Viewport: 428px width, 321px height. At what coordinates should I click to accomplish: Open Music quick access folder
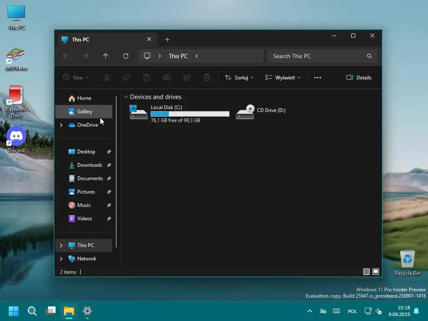tap(84, 205)
